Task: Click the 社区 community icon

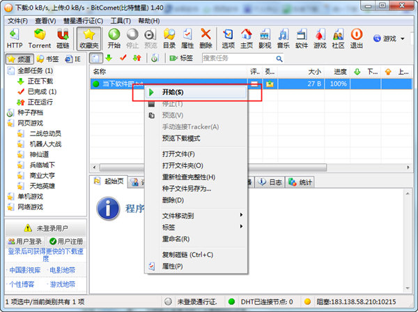Action: [x=338, y=37]
